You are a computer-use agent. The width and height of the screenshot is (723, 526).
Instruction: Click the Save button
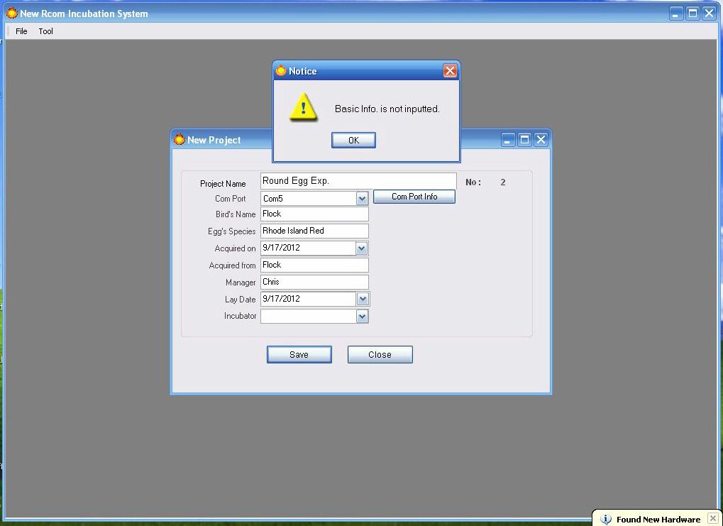[x=299, y=354]
